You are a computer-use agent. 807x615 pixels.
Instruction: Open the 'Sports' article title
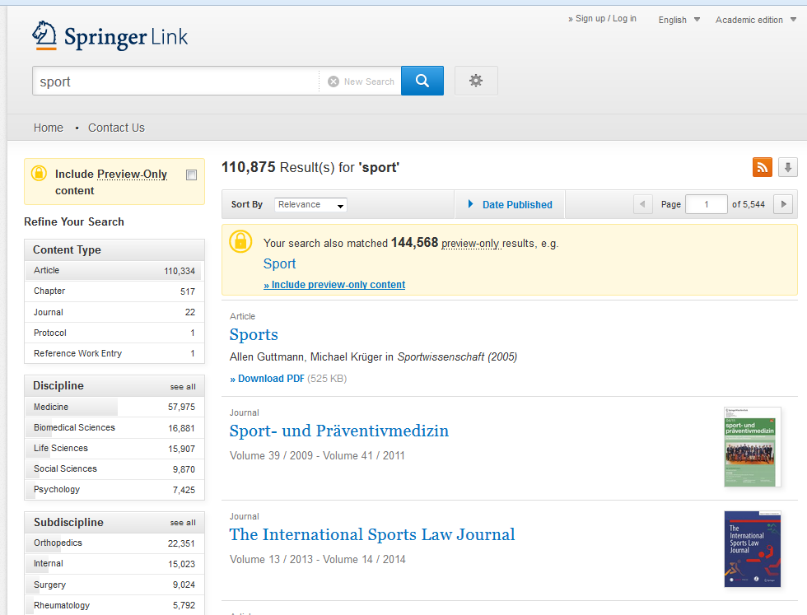click(254, 334)
